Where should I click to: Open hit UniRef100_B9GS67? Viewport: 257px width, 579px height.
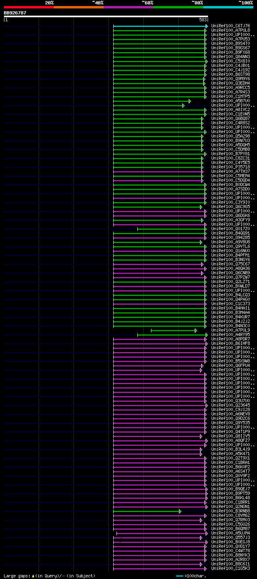click(x=230, y=48)
